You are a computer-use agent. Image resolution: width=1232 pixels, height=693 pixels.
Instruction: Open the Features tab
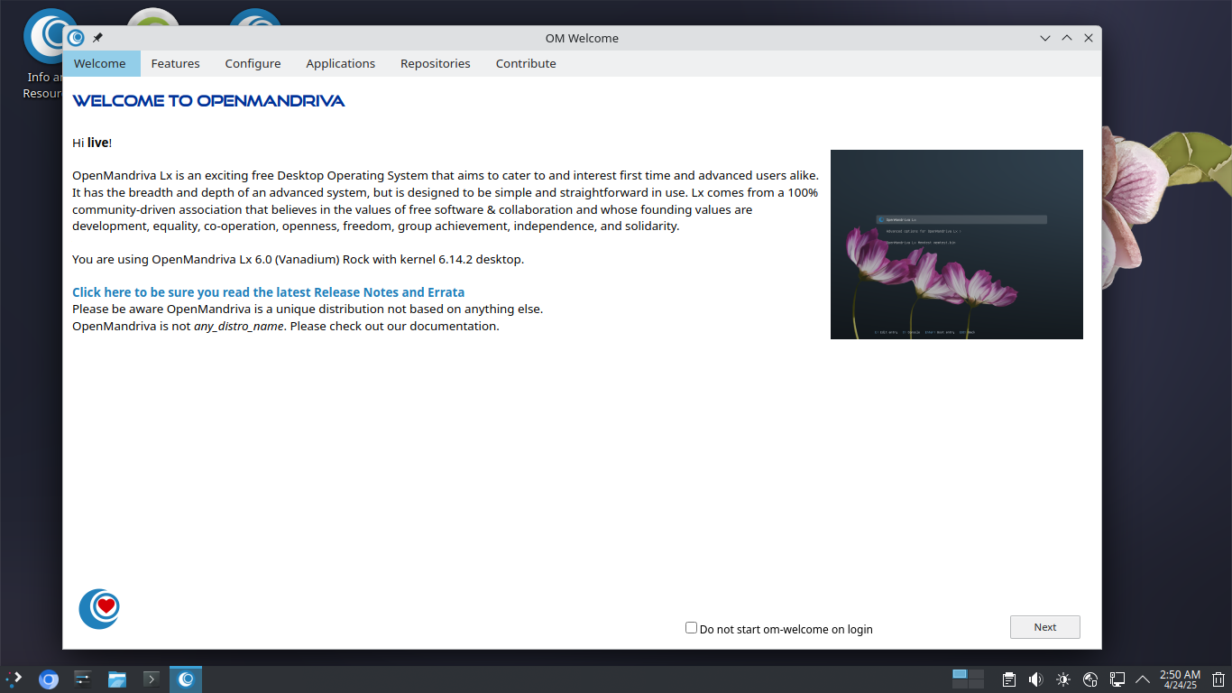pos(176,63)
